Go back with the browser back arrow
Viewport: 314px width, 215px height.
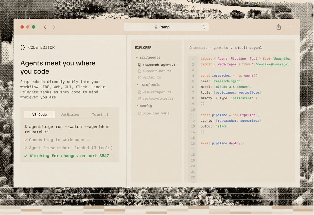point(45,27)
